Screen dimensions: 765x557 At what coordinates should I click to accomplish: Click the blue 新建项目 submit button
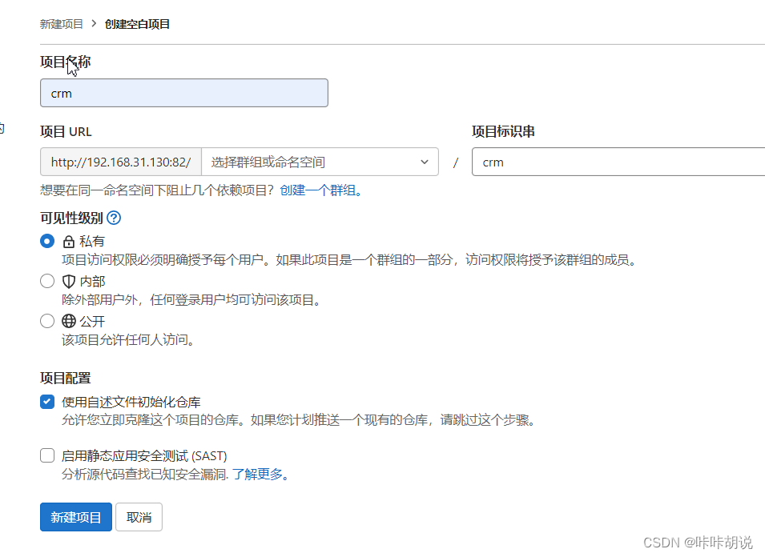[76, 517]
